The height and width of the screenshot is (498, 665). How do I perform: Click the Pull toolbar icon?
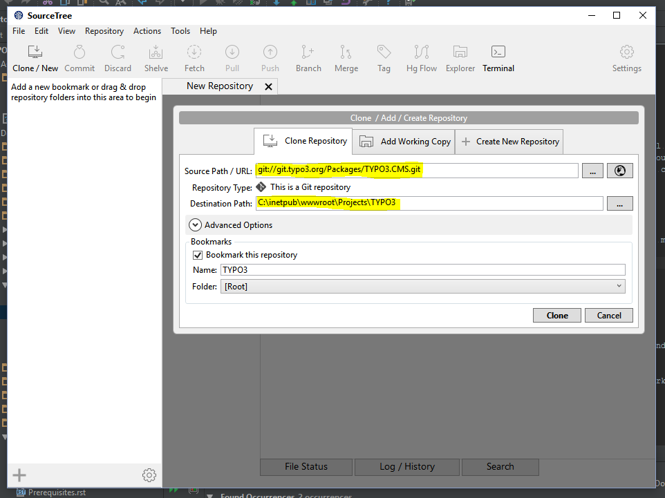[232, 52]
